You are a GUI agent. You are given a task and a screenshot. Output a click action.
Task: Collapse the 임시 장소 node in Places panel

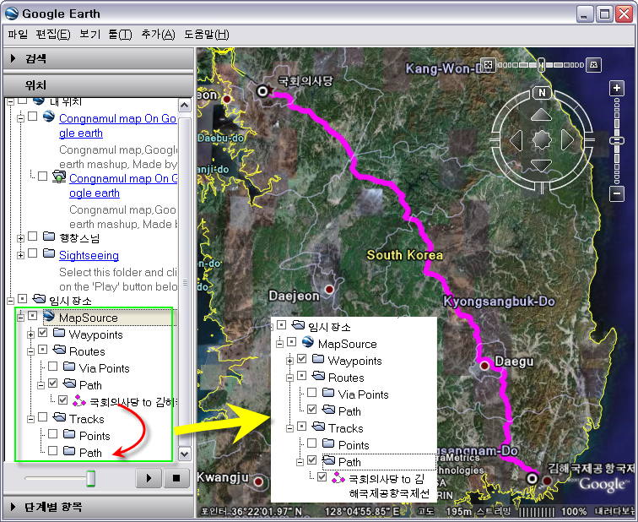[11, 301]
